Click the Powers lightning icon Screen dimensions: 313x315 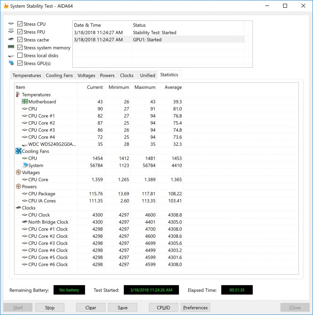(x=18, y=186)
